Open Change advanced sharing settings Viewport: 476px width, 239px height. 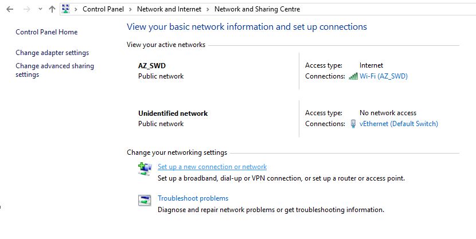pos(54,70)
